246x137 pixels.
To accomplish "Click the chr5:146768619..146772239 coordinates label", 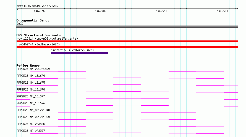I will 37,6.
